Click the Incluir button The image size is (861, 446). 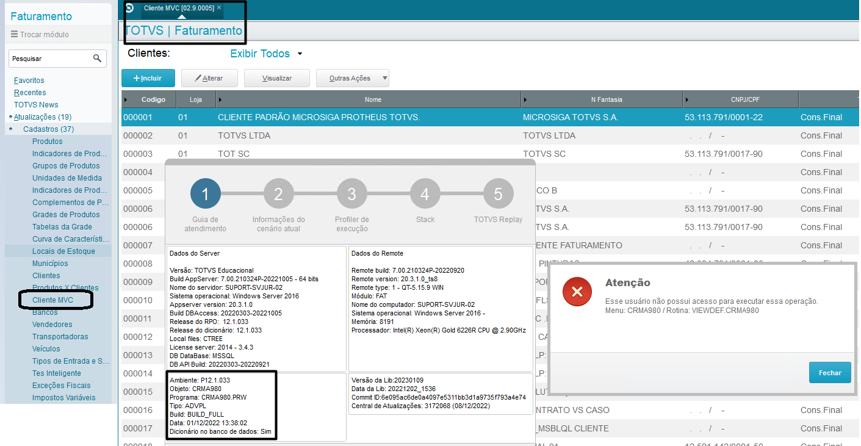(148, 78)
